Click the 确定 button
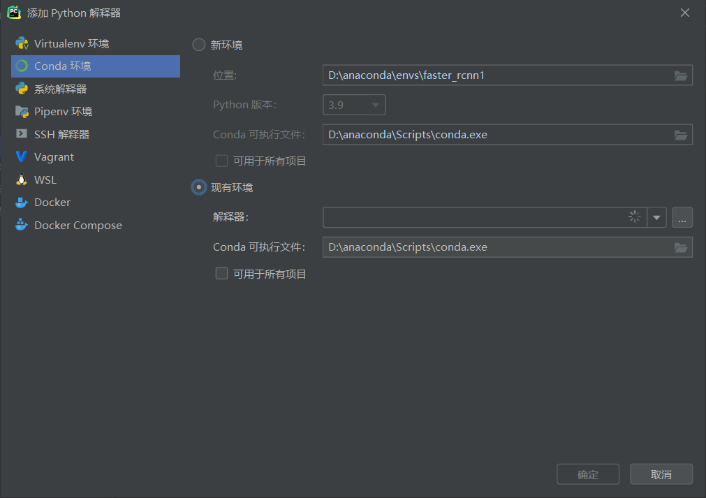706x498 pixels. point(587,474)
